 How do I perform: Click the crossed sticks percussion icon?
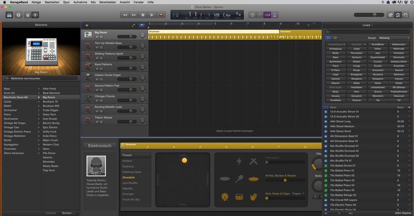tap(254, 161)
